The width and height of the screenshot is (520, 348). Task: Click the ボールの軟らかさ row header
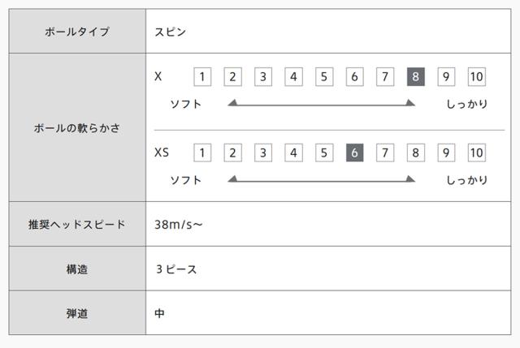(x=78, y=127)
